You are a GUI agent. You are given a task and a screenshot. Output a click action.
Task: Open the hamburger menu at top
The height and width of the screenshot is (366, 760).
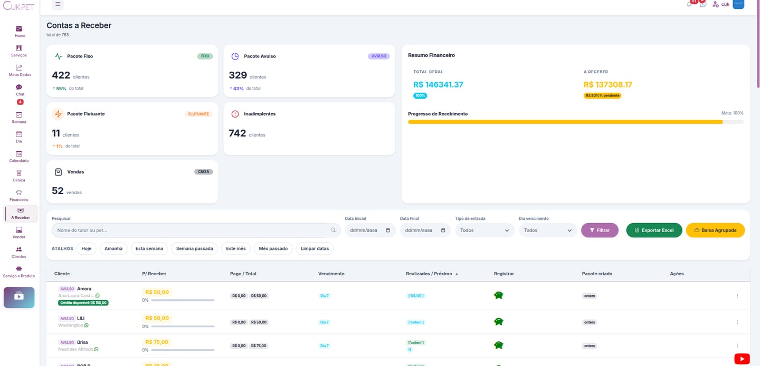(x=58, y=4)
